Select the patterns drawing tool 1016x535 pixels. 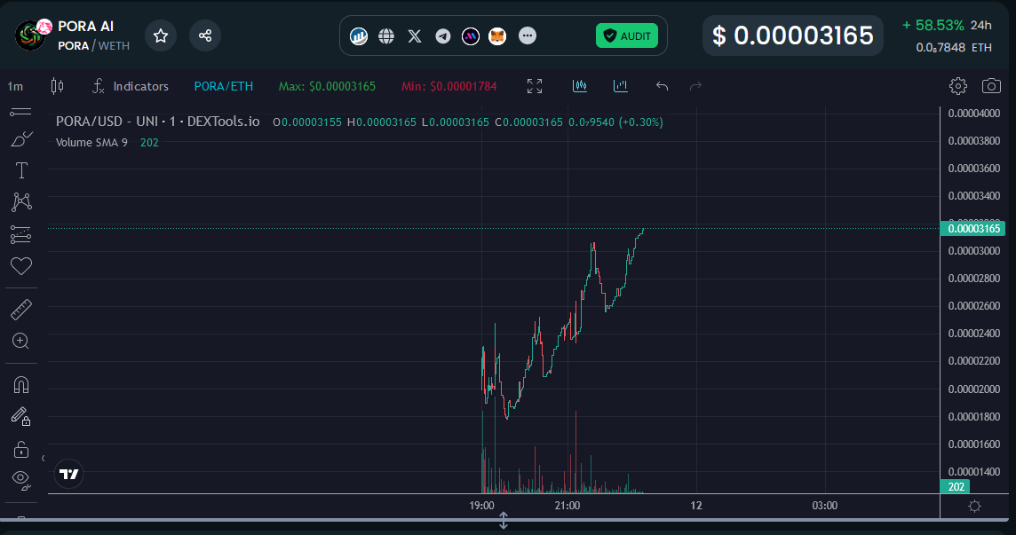tap(21, 202)
